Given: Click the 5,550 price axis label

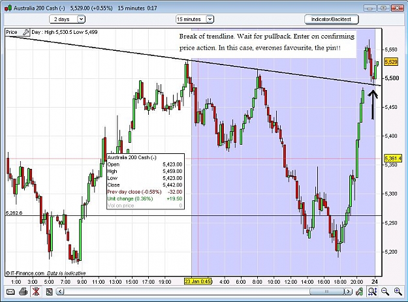Looking at the screenshot, I should [391, 50].
